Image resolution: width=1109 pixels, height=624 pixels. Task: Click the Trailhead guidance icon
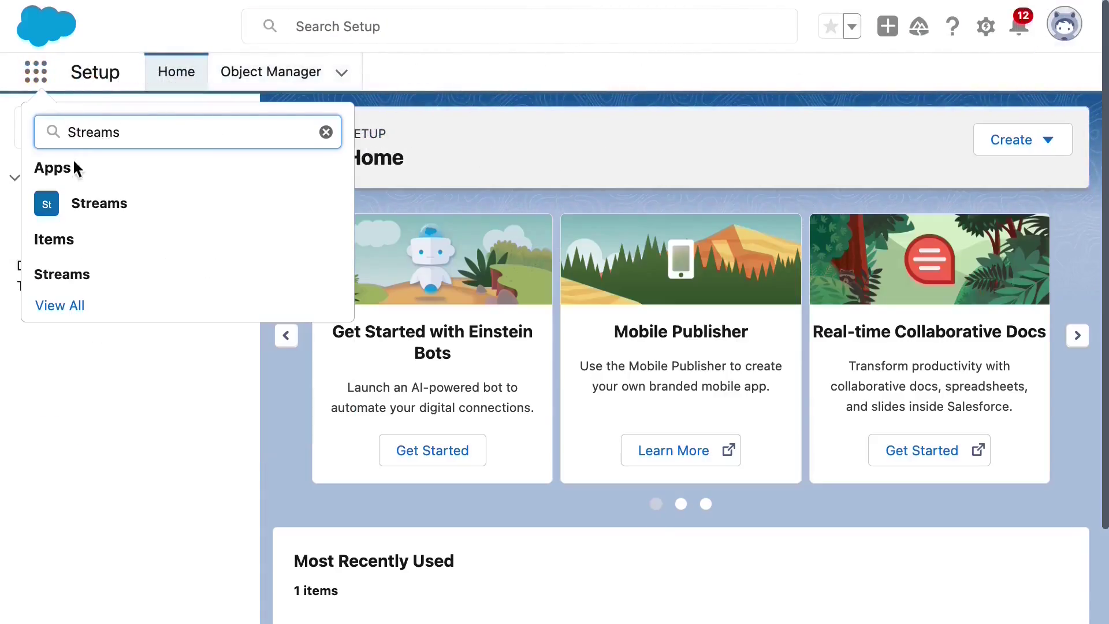(919, 27)
